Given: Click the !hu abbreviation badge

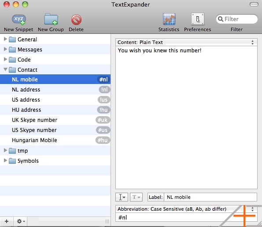Looking at the screenshot, I should point(103,110).
